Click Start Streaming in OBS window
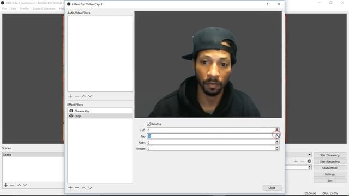Viewport: 349px width, 196px height. 330,155
